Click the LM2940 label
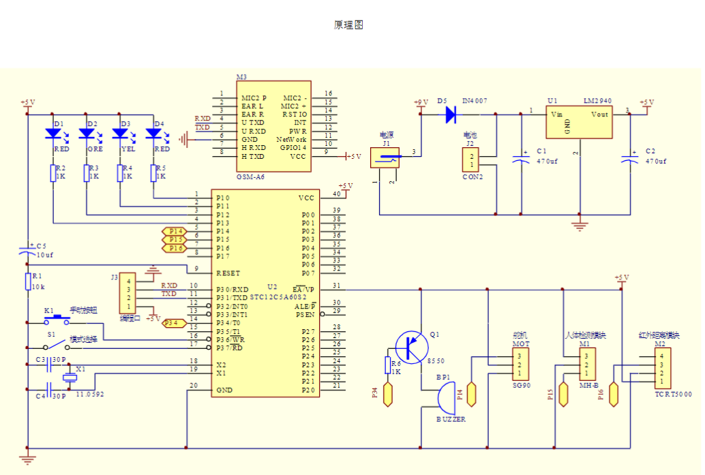 [597, 101]
